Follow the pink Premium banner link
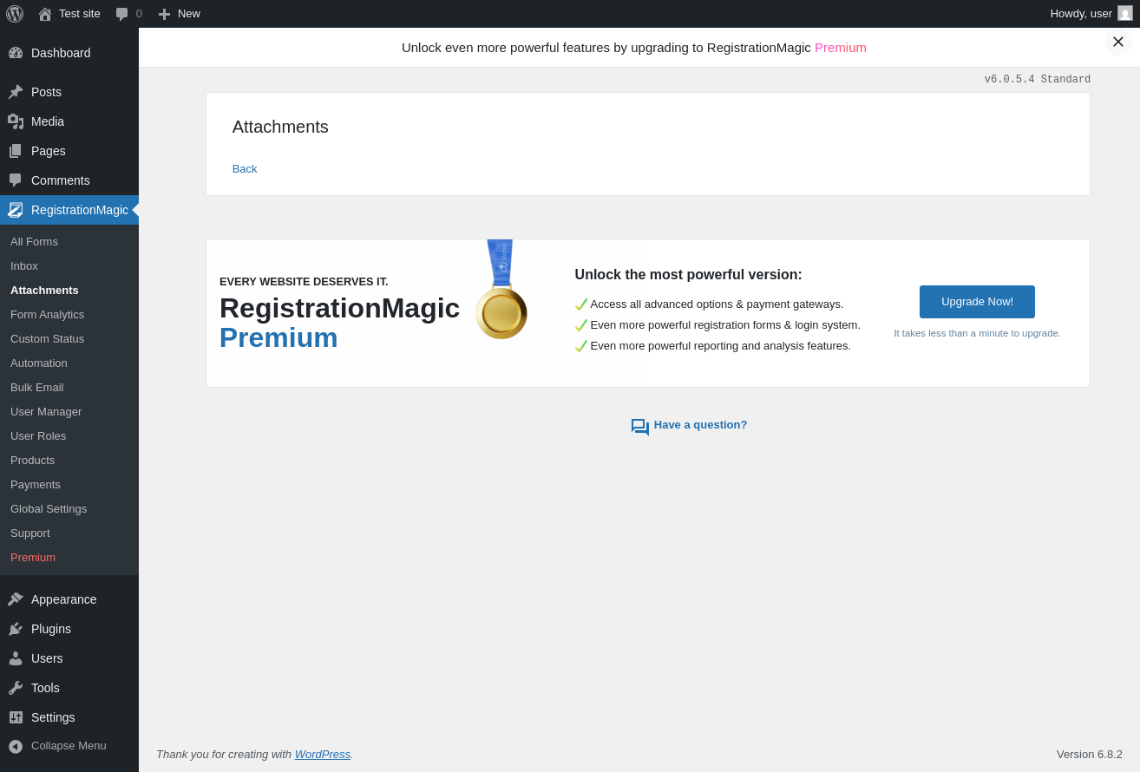The image size is (1140, 772). click(841, 48)
